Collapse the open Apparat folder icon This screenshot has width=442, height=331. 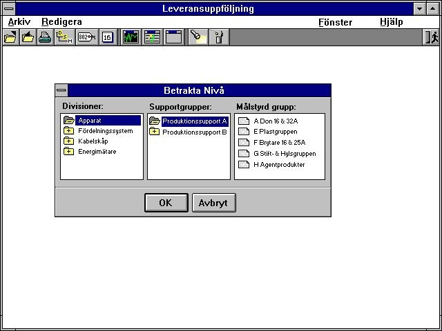coord(69,120)
